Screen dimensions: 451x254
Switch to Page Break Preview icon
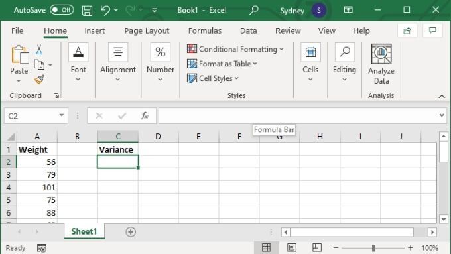[x=316, y=247]
